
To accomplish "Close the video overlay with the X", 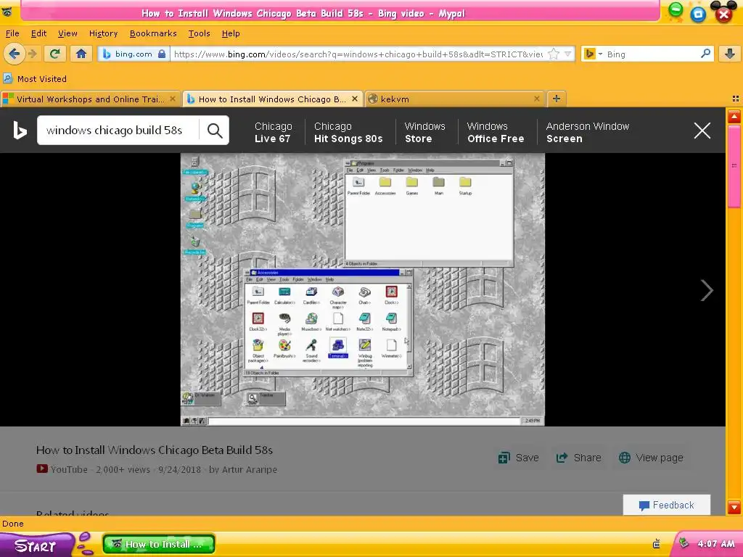I will [702, 131].
